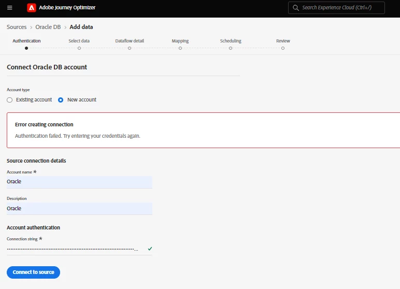Click the Source connection details heading
Image resolution: width=400 pixels, height=289 pixels.
[x=36, y=161]
